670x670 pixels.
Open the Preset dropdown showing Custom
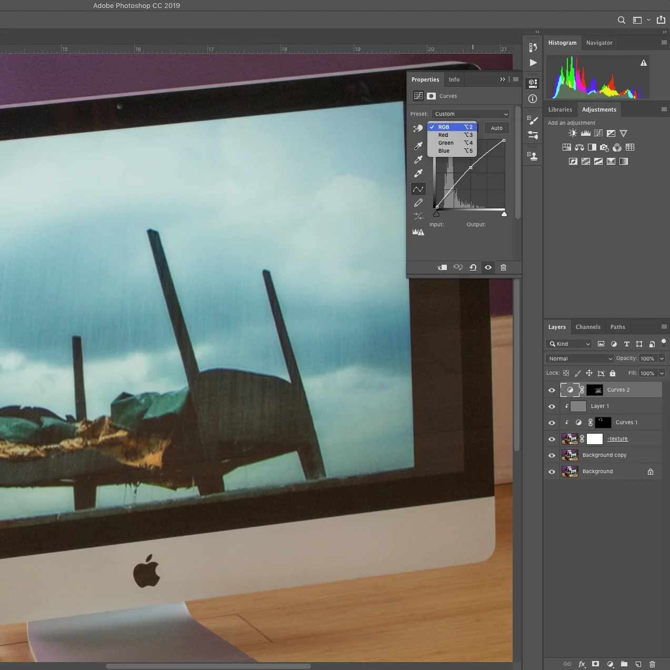point(471,114)
